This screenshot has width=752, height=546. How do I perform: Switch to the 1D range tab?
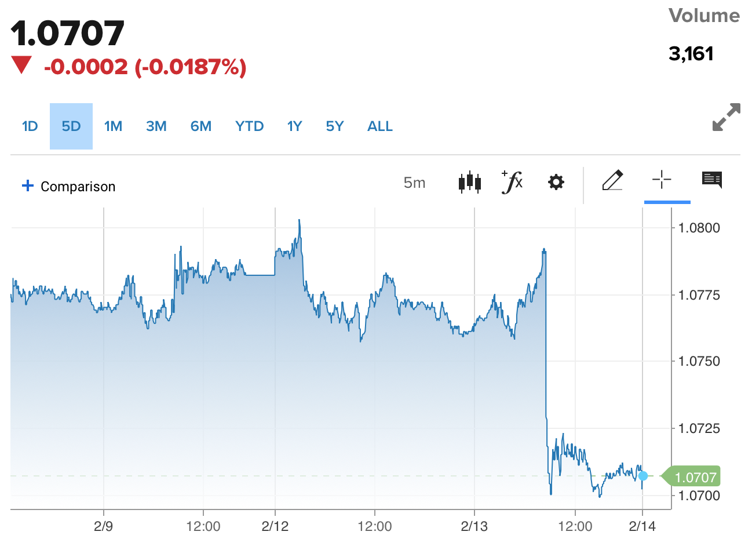click(x=30, y=126)
